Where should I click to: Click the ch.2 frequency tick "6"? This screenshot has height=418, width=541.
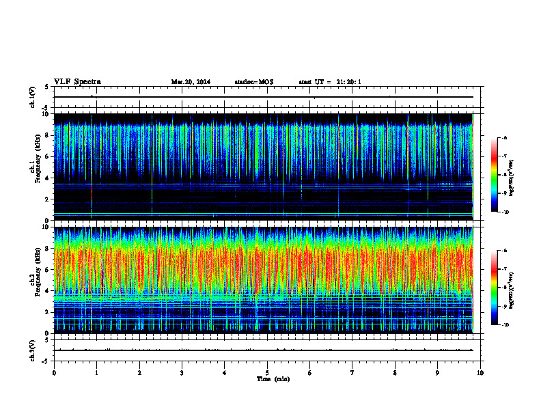[48, 270]
